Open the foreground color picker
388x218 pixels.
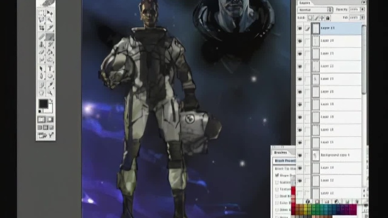(x=43, y=104)
